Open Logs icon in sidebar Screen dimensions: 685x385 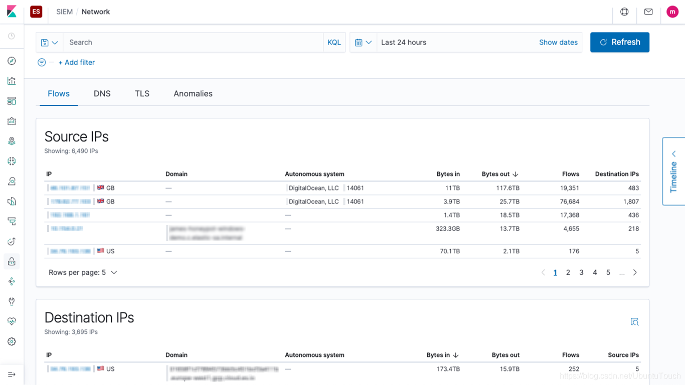[12, 201]
